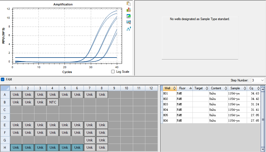
Task: Enable the Log Scale checkbox
Action: coord(113,72)
